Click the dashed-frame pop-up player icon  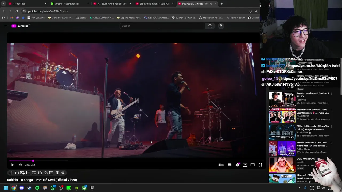tap(40, 173)
